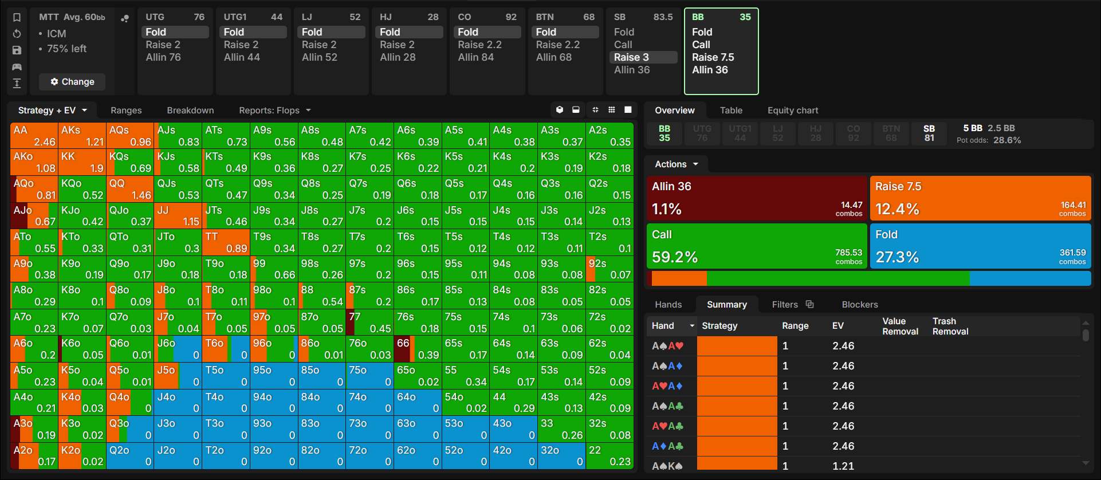Switch to the Ranges tab
1101x480 pixels.
[126, 111]
